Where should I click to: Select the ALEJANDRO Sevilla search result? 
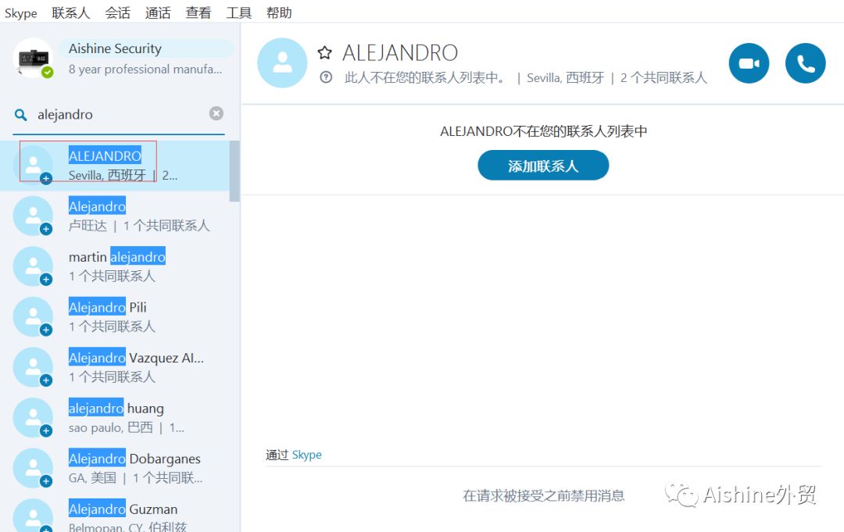(115, 166)
